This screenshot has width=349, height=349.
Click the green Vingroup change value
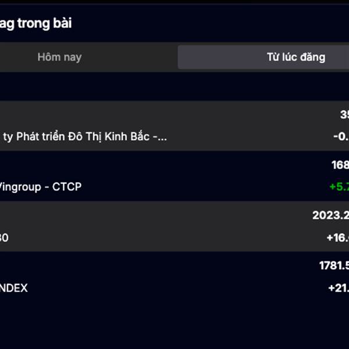(339, 187)
